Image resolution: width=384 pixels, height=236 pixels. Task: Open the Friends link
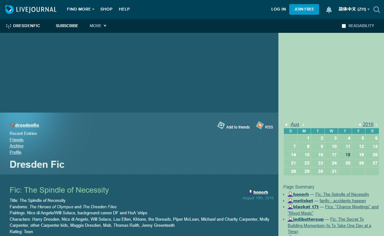(16, 140)
